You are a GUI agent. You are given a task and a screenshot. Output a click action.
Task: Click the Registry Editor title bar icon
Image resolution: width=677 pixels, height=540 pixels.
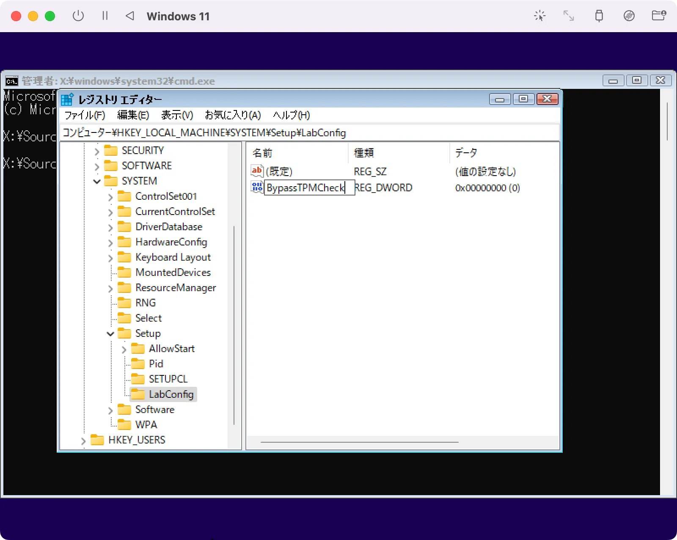point(67,99)
